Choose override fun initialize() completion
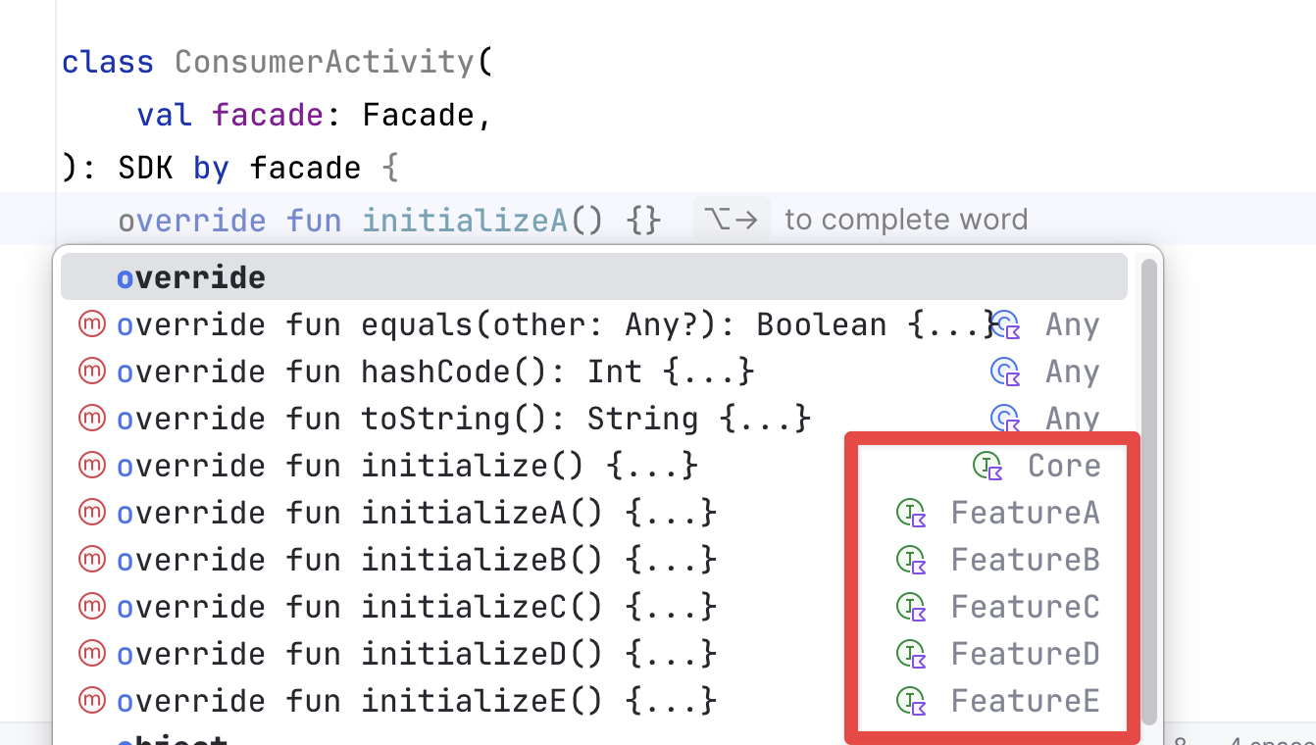Image resolution: width=1316 pixels, height=745 pixels. coord(407,466)
